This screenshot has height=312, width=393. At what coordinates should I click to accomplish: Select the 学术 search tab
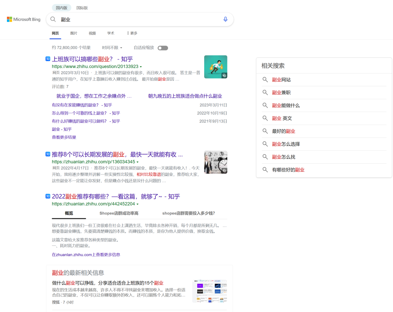coord(111,33)
